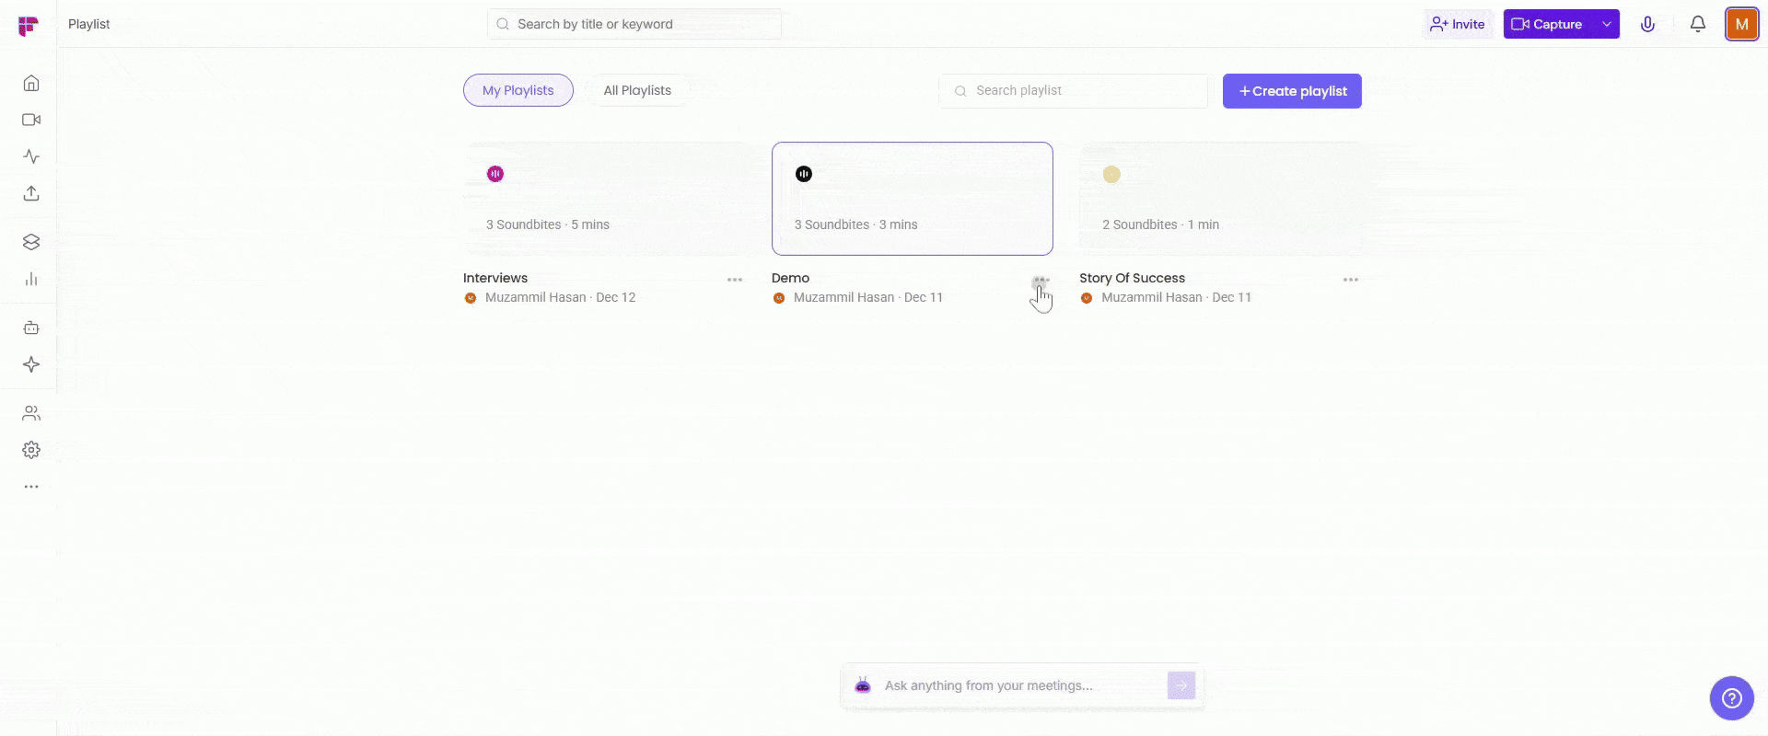Click the app logo in top-left
1768x736 pixels.
(29, 26)
